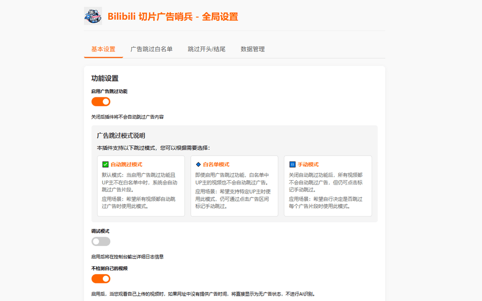Click the hint 启用后将在控制台输出详细日志信息

pyautogui.click(x=127, y=257)
